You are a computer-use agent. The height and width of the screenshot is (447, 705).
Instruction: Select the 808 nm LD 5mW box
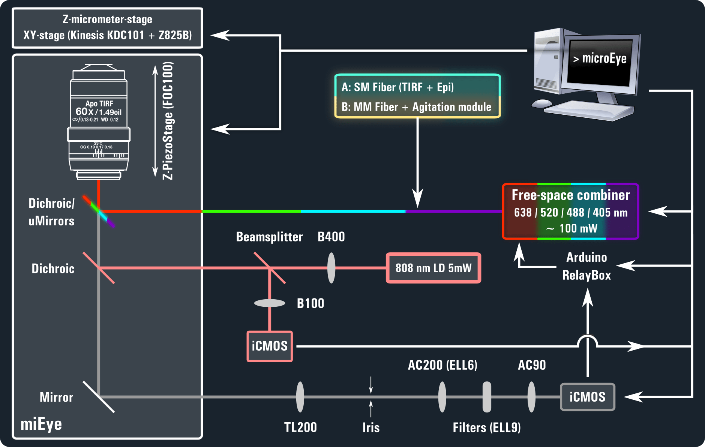[433, 268]
